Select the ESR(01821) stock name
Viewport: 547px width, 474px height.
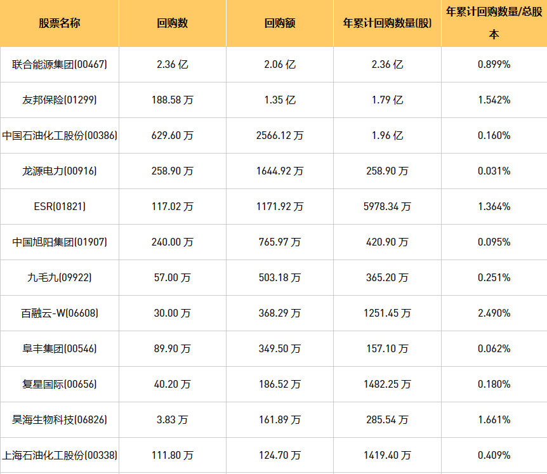click(x=60, y=207)
